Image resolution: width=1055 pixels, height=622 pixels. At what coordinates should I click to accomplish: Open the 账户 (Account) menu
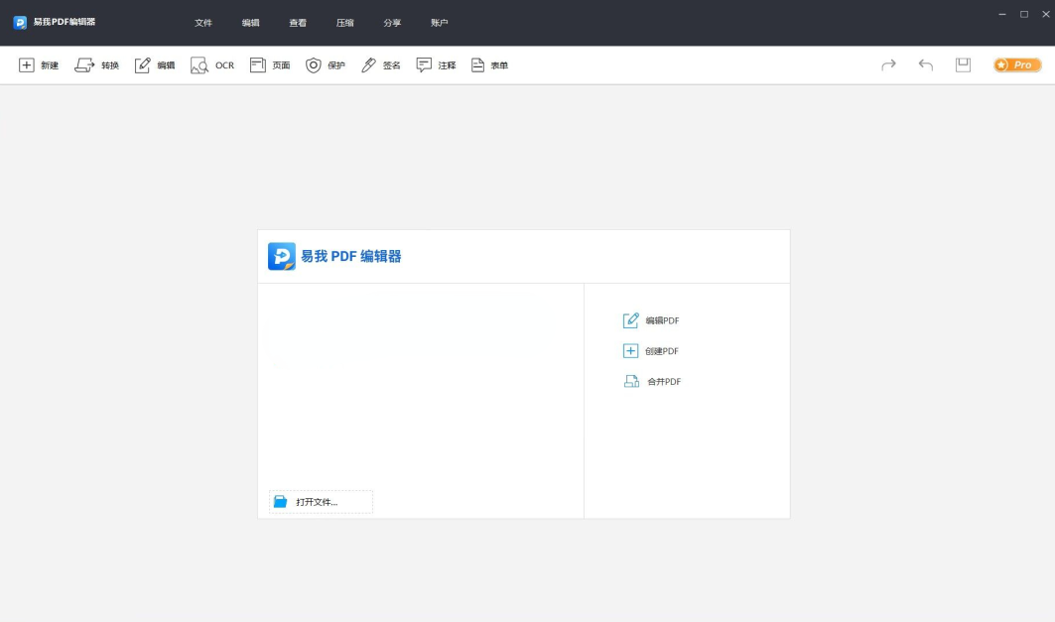[439, 23]
